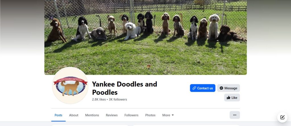Click the Yankee Doodles and Poodles page title
The height and width of the screenshot is (126, 291).
tap(124, 88)
